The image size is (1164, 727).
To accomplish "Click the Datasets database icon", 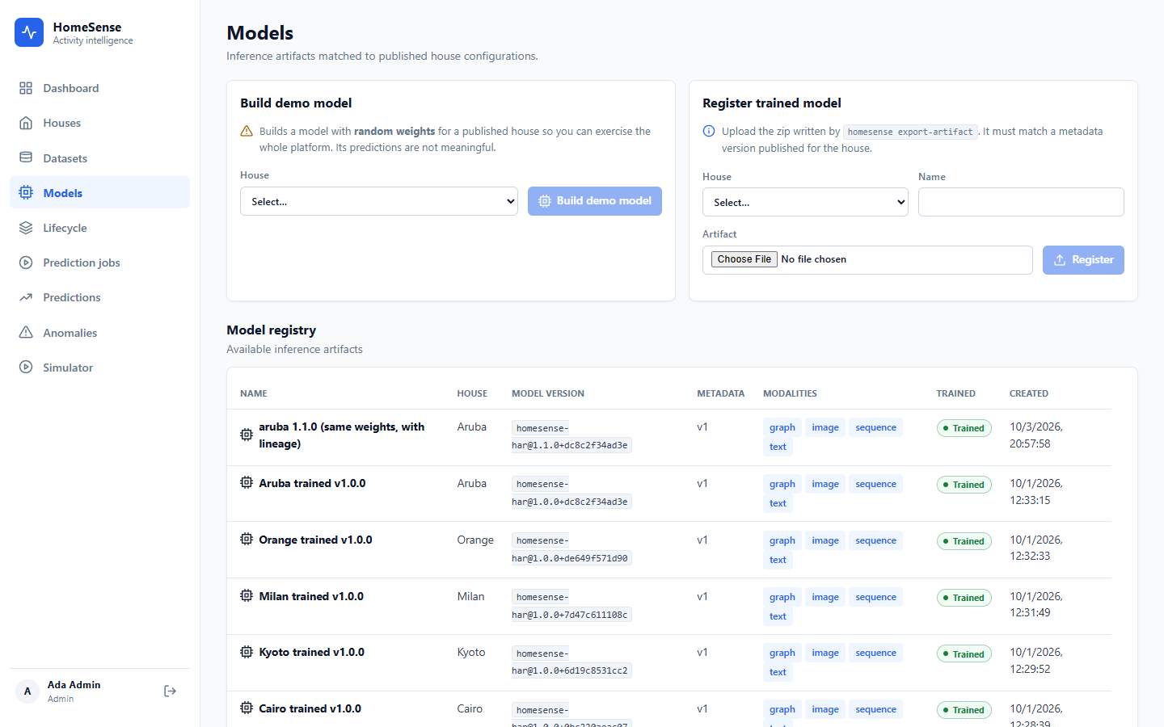I will [26, 158].
